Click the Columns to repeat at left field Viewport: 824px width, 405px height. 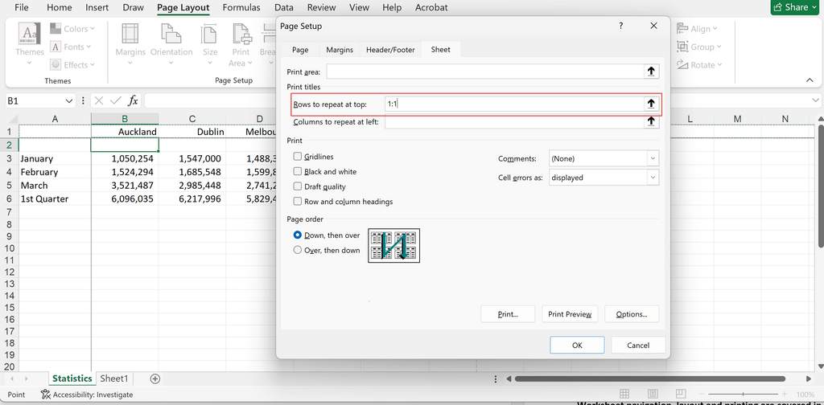coord(514,121)
